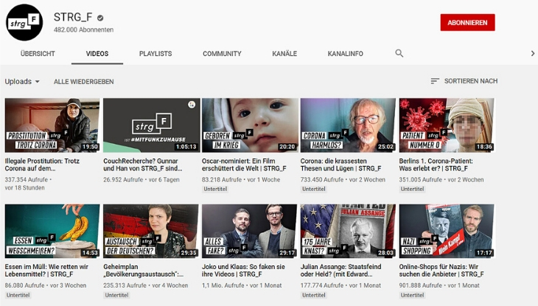This screenshot has height=306, width=538.
Task: Click the title CouchRecherche? Gunnar und Han
Action: (143, 164)
